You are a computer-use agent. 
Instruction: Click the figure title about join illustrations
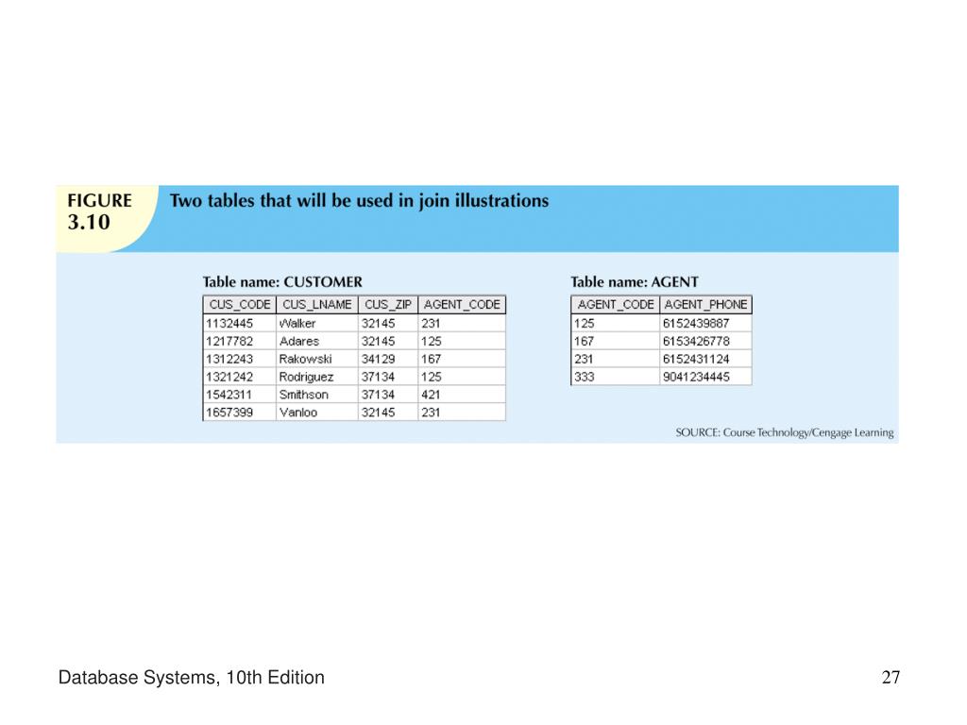click(359, 201)
